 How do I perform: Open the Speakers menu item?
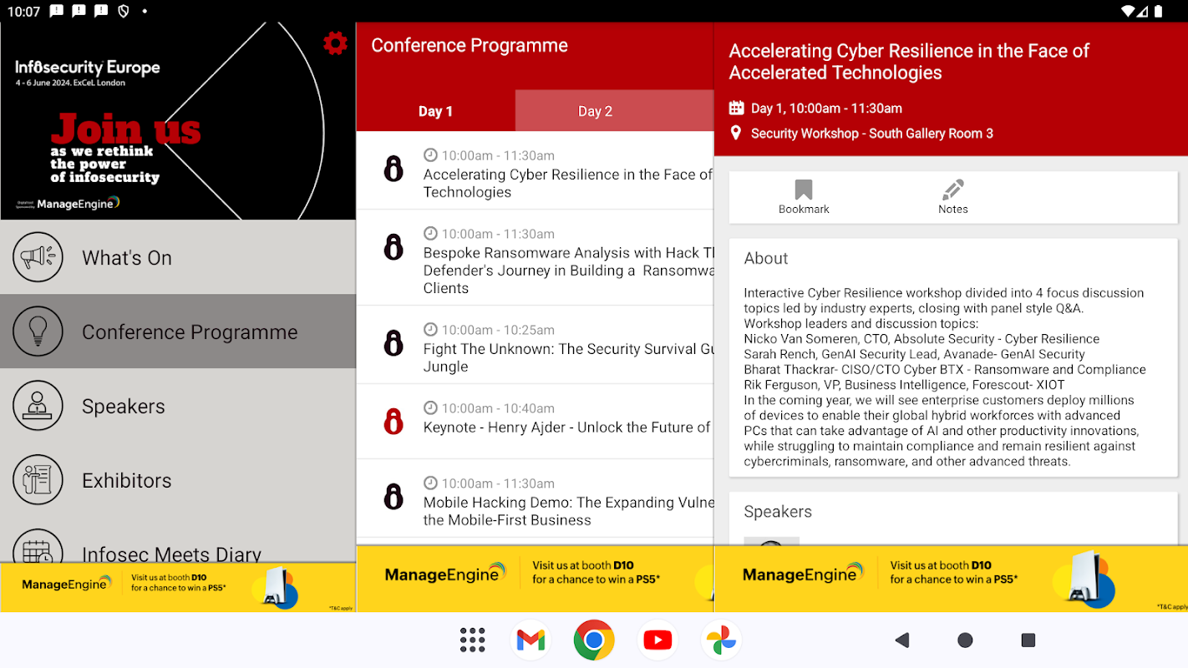pyautogui.click(x=178, y=406)
